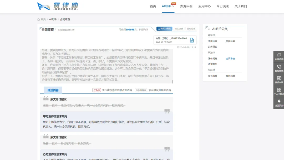Open 合同起草 in sidebar
284x160 pixels.
pos(230,76)
